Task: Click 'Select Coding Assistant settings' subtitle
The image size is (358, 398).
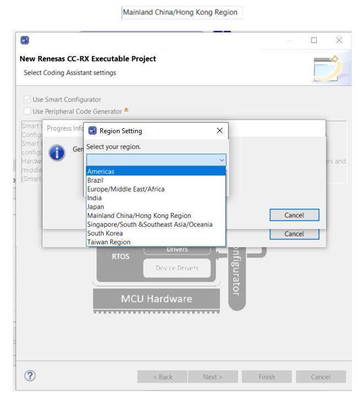Action: tap(70, 73)
